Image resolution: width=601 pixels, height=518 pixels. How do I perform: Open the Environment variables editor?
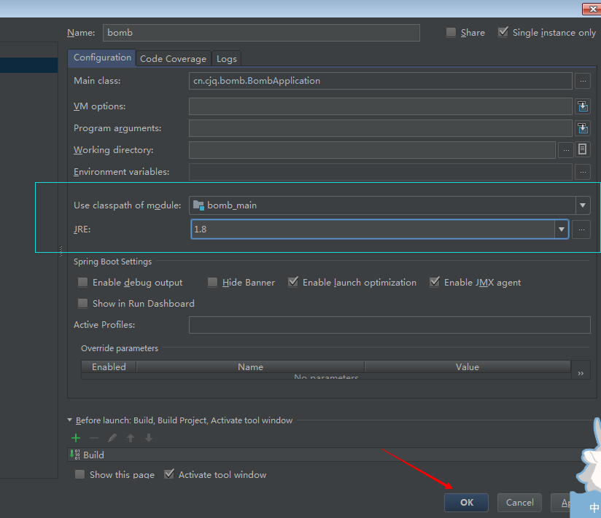pyautogui.click(x=583, y=172)
